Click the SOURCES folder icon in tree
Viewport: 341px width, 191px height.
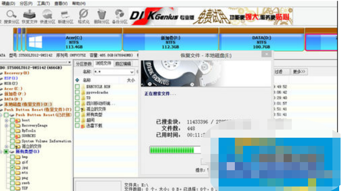[x=18, y=136]
